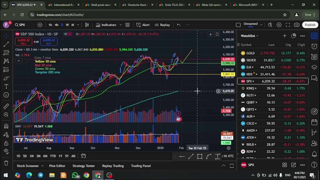Set chart range to 3M
Viewport: 320px width, 180px height.
coord(38,156)
